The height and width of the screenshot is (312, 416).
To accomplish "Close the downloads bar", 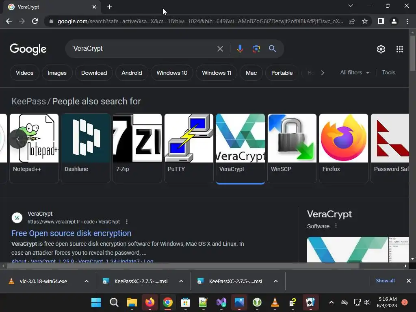I will tap(409, 281).
